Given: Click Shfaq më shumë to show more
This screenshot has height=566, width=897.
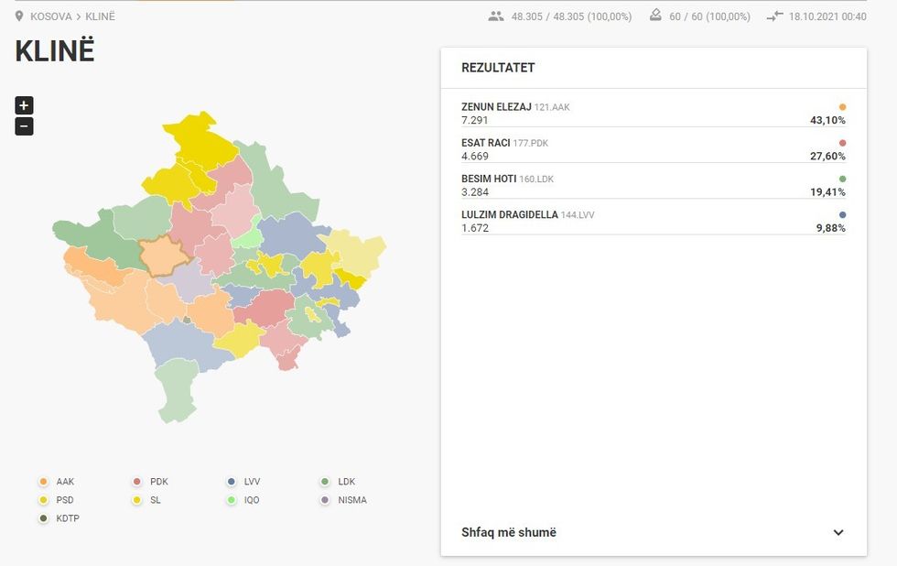Looking at the screenshot, I should [x=509, y=533].
